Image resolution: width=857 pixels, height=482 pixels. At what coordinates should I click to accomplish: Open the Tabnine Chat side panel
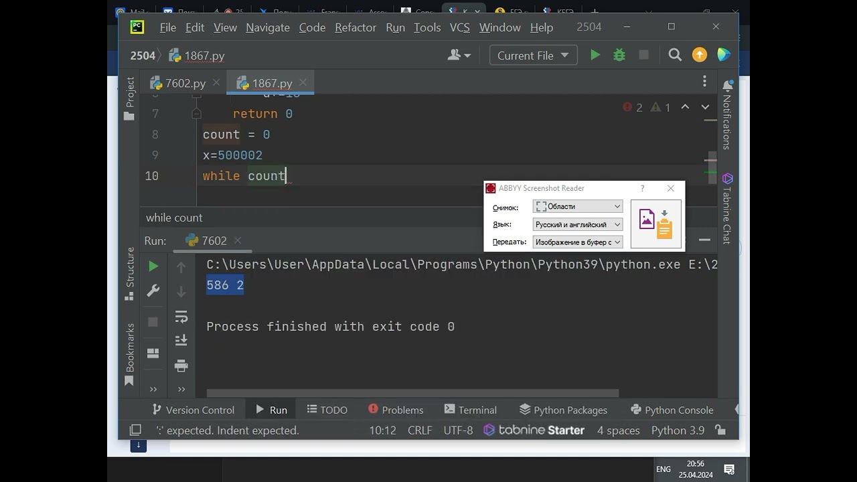click(727, 208)
